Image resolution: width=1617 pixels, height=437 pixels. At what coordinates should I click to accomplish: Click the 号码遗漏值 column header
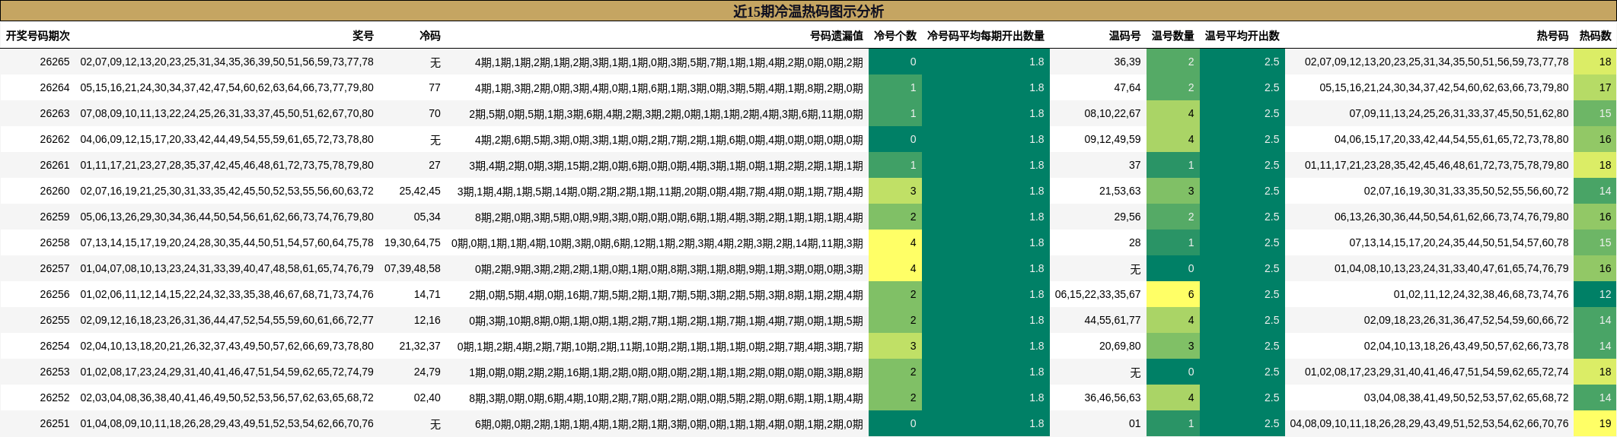coord(837,36)
